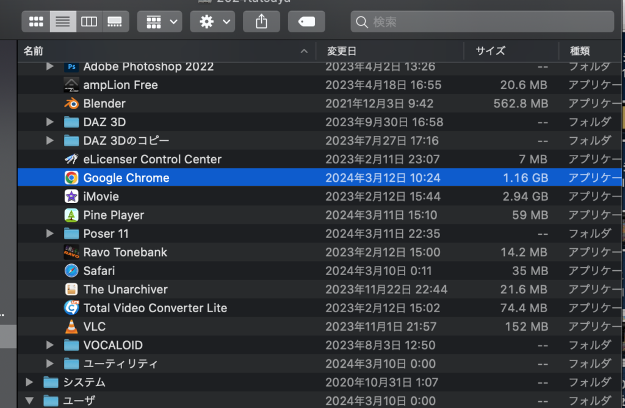Select the Google Chrome icon

click(x=71, y=178)
